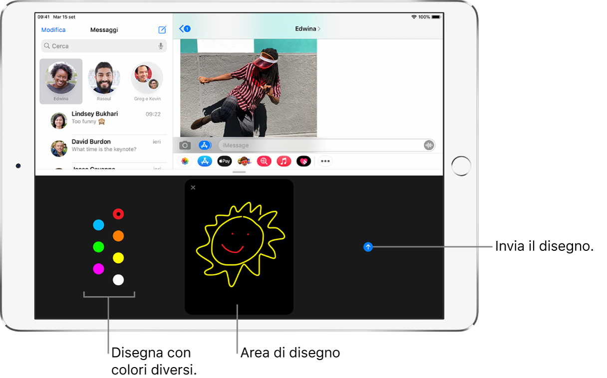Tap the 09:41 clock in status bar
Viewport: 607px width, 378px height.
tap(43, 17)
